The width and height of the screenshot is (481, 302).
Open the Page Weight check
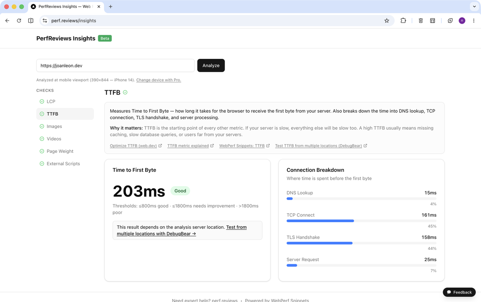(x=65, y=151)
